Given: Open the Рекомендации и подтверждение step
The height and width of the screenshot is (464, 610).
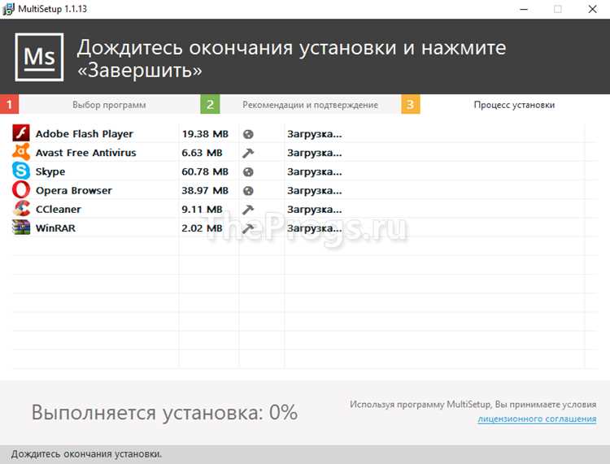Looking at the screenshot, I should coord(311,105).
